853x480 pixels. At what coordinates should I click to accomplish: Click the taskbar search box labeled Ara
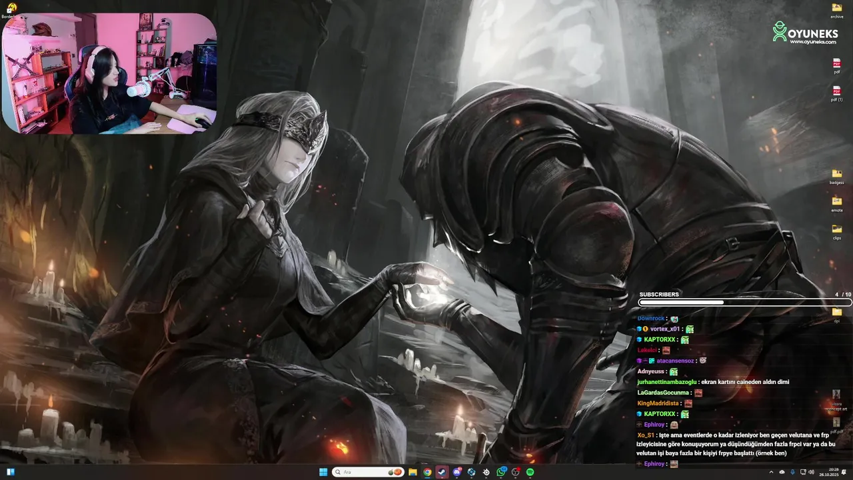pyautogui.click(x=368, y=472)
